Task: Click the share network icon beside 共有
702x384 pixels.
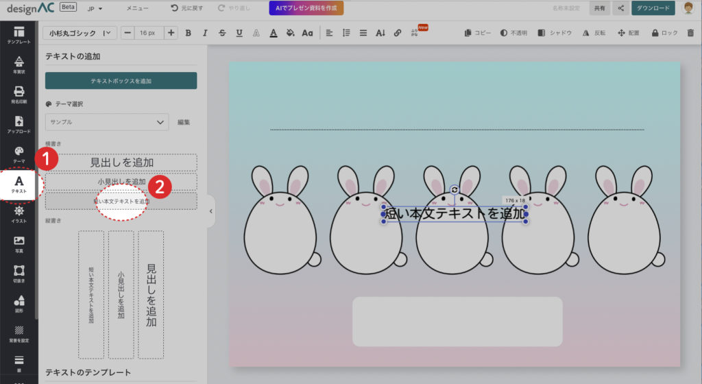Action: pyautogui.click(x=620, y=8)
